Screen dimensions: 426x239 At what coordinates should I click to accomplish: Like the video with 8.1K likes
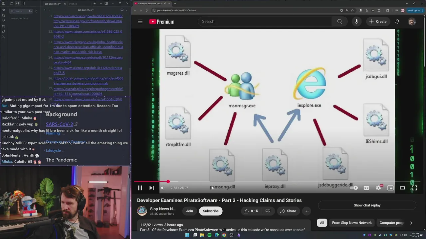click(x=251, y=211)
